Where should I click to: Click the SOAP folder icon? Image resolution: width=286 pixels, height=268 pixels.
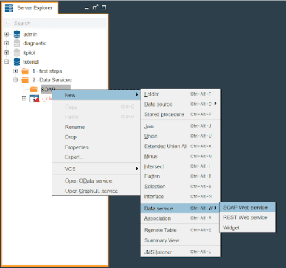34,90
